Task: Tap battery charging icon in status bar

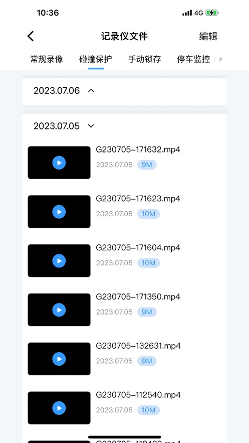Action: (212, 13)
